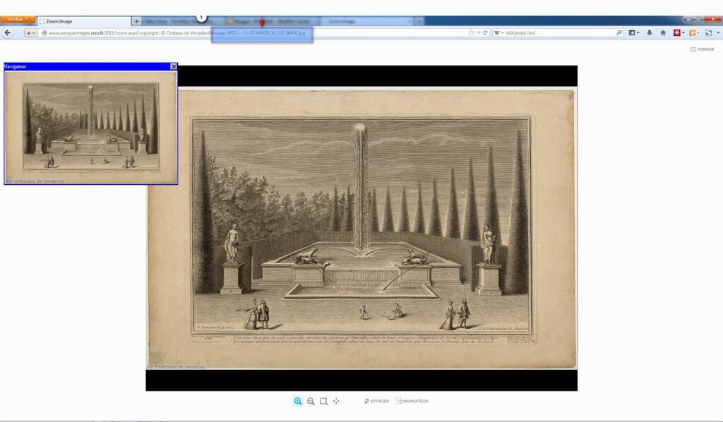
Task: Open the bookmarks list dropdown
Action: 635,32
